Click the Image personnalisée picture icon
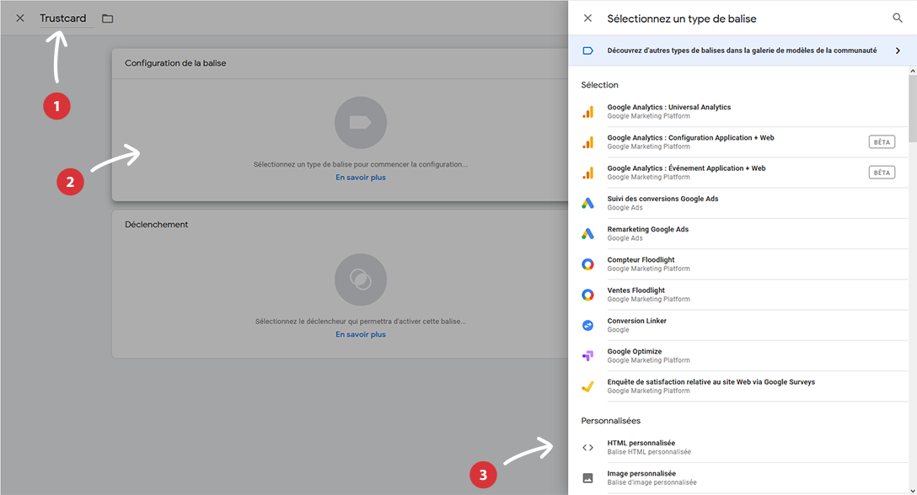 [x=587, y=478]
